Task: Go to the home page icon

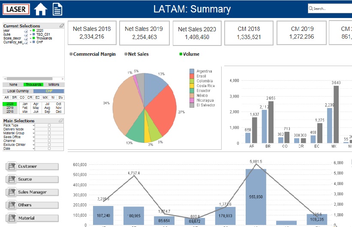Action: (41, 9)
